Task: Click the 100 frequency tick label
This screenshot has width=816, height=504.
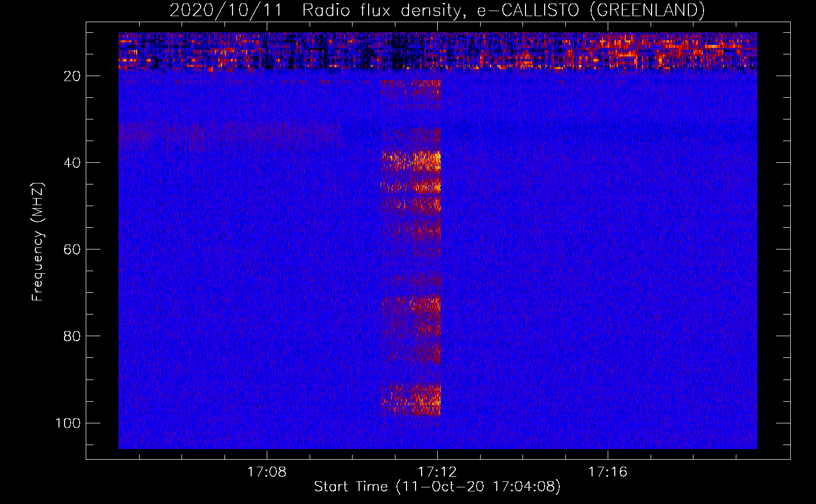Action: click(68, 423)
